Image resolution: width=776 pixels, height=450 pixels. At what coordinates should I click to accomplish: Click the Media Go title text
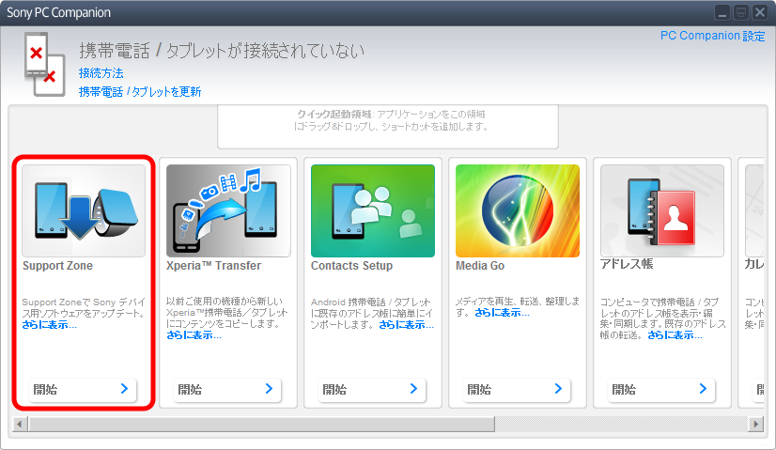[480, 266]
